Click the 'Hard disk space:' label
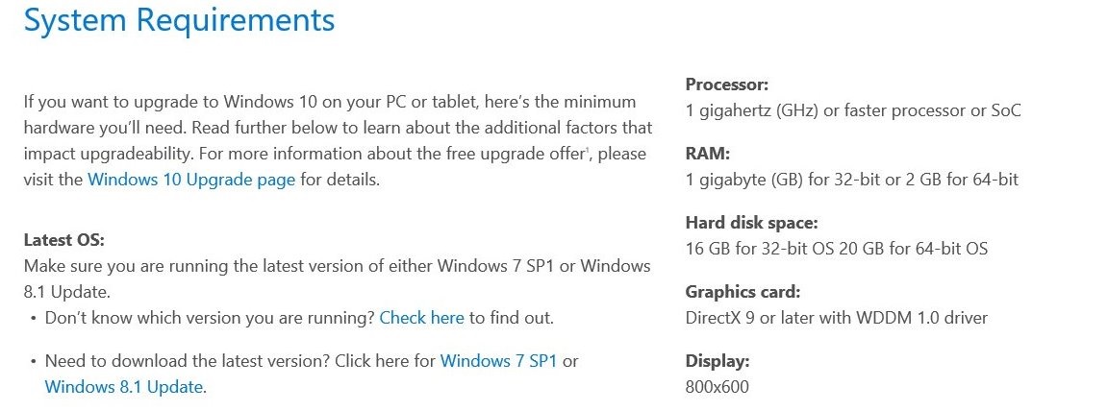The height and width of the screenshot is (411, 1108). click(x=750, y=223)
